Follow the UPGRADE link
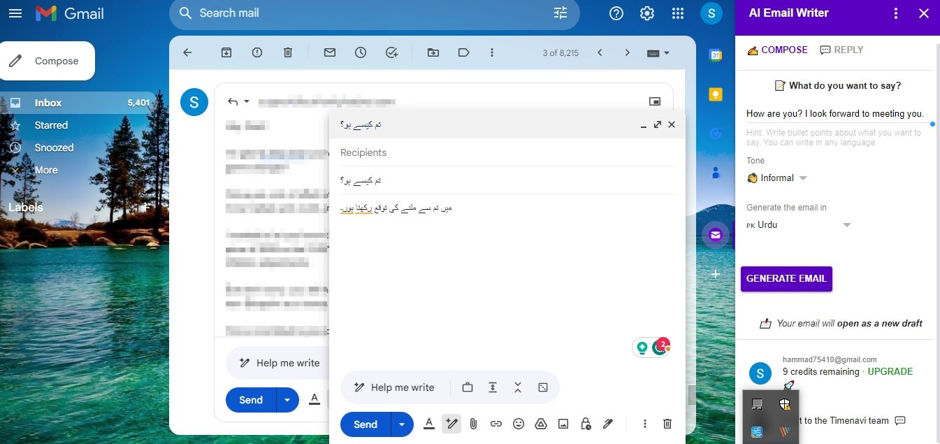This screenshot has width=940, height=444. click(890, 371)
